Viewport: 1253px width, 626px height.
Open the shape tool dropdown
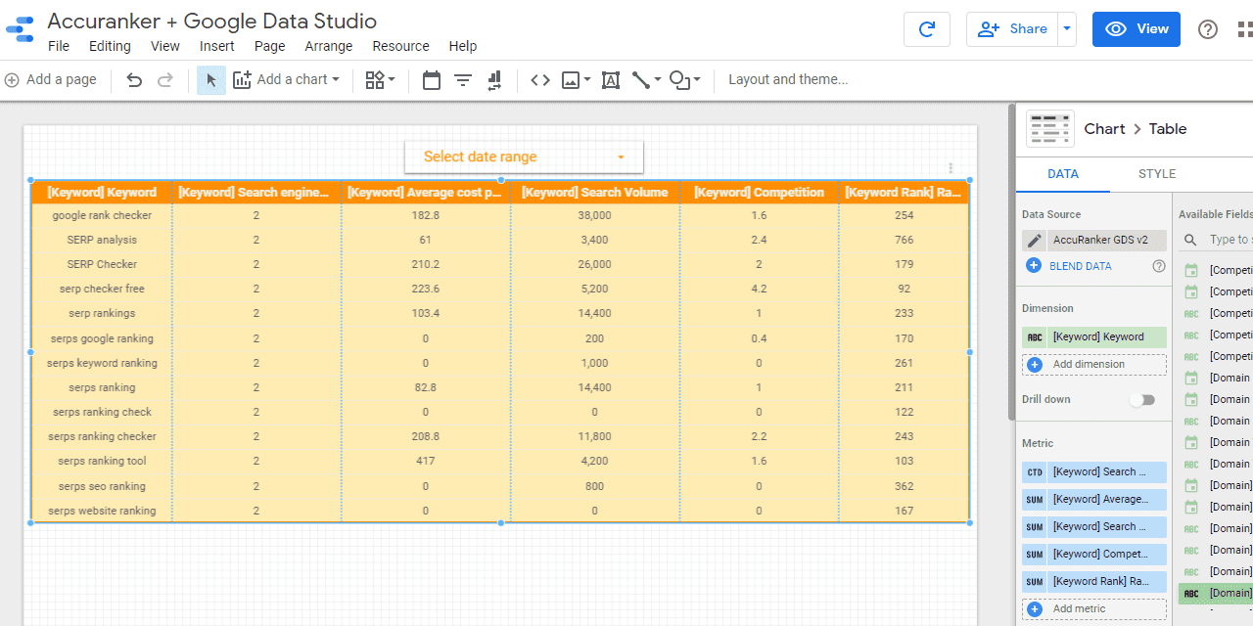[684, 80]
